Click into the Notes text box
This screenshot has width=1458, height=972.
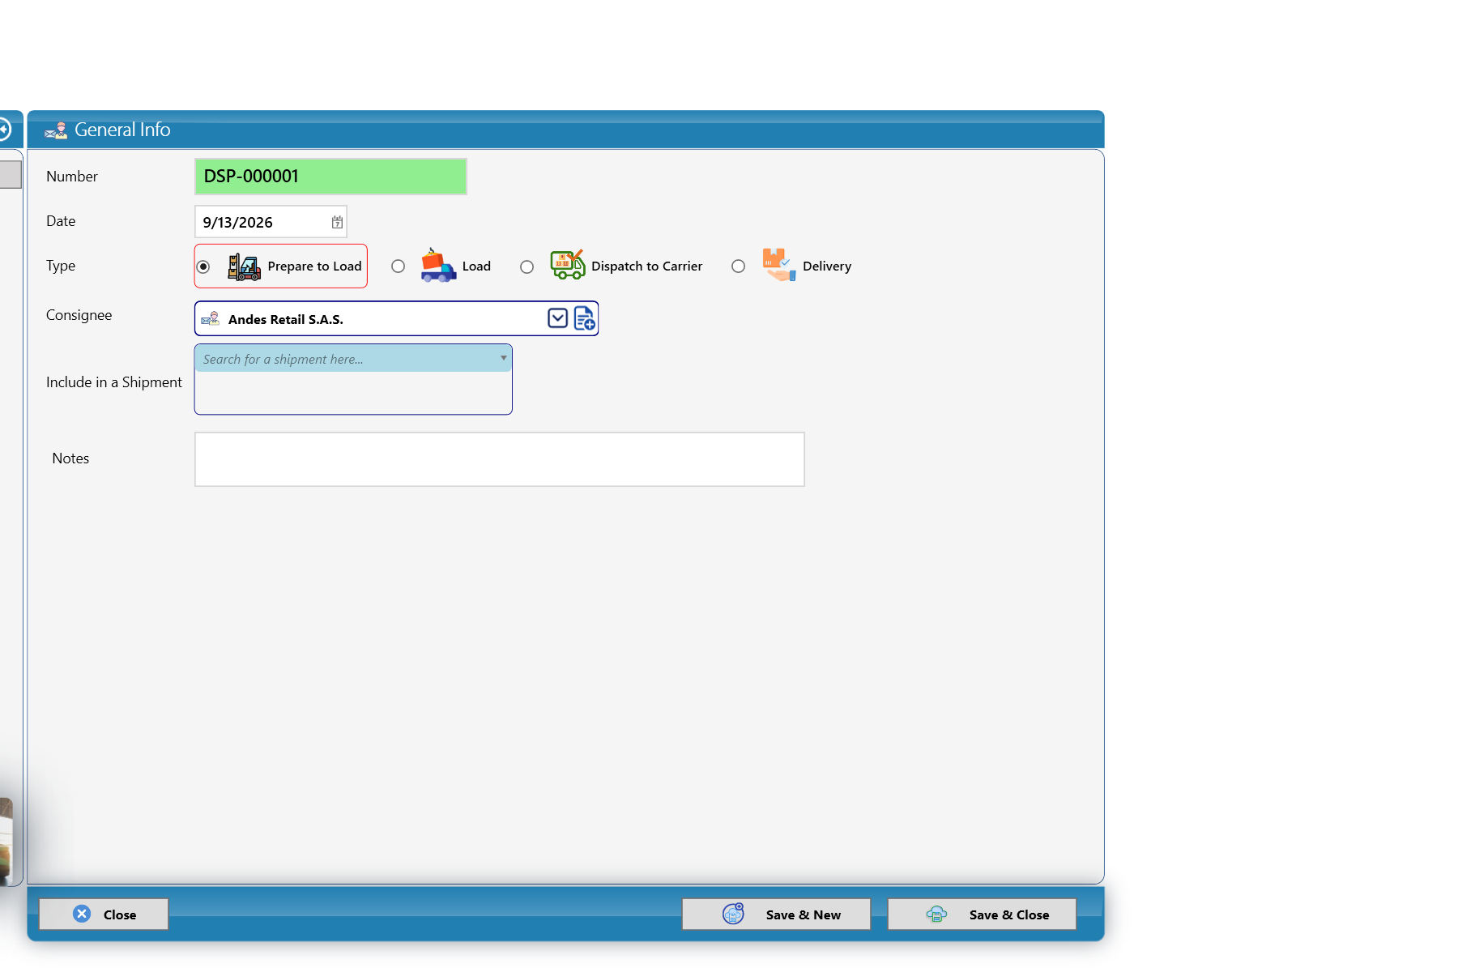pyautogui.click(x=500, y=459)
